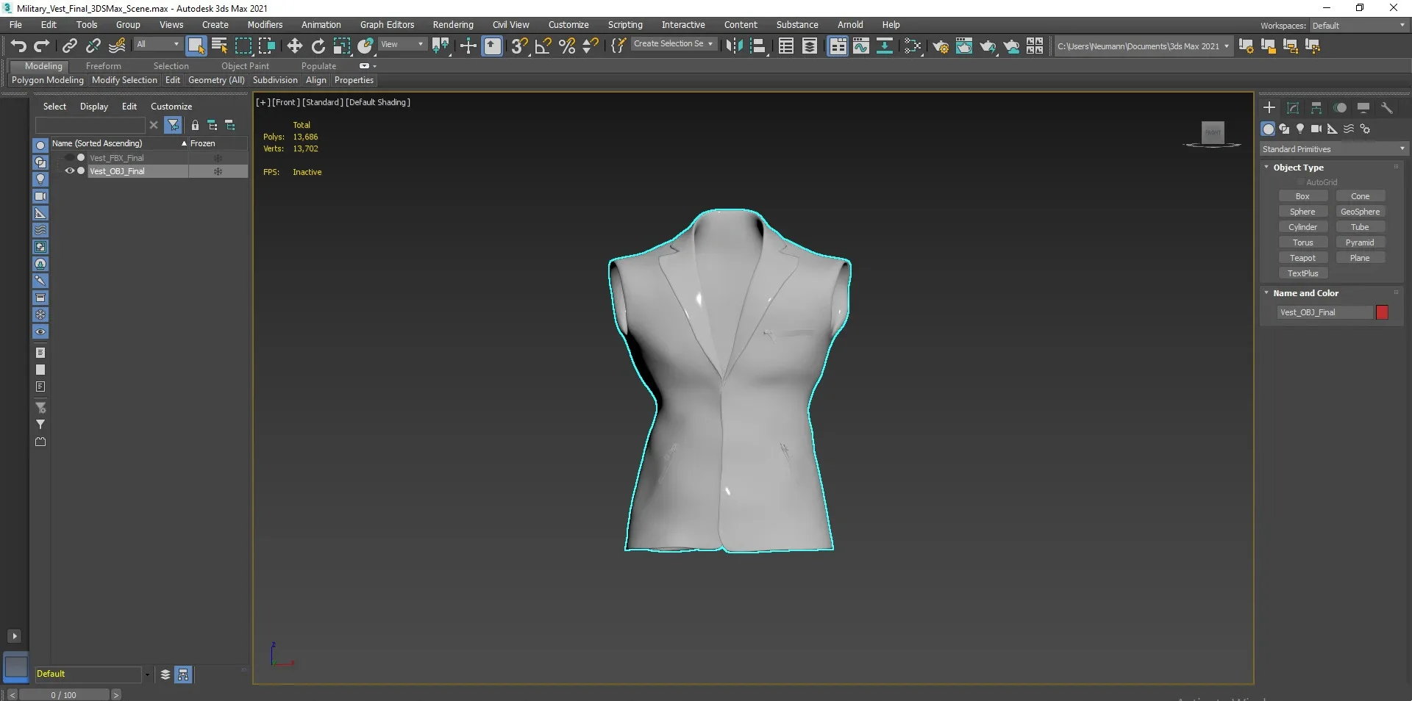Viewport: 1412px width, 701px height.
Task: Click the Undo arrow in main toolbar
Action: (18, 46)
